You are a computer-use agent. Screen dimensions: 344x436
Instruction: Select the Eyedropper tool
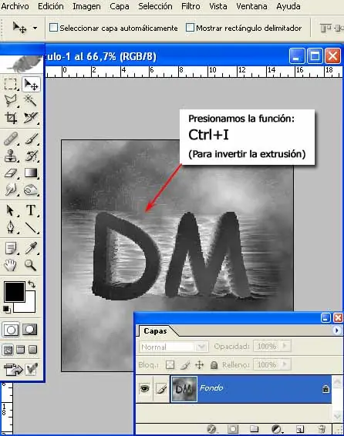pos(31,248)
